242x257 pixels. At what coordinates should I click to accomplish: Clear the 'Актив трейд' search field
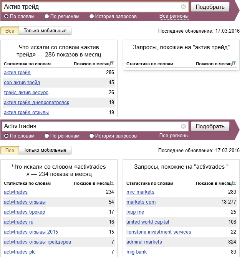click(x=183, y=7)
